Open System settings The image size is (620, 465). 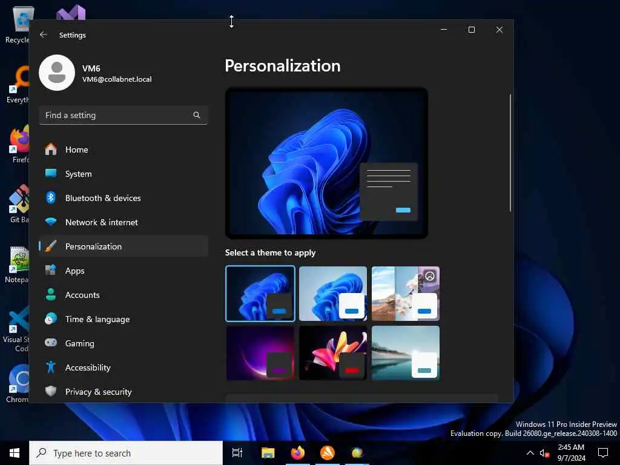point(124,174)
